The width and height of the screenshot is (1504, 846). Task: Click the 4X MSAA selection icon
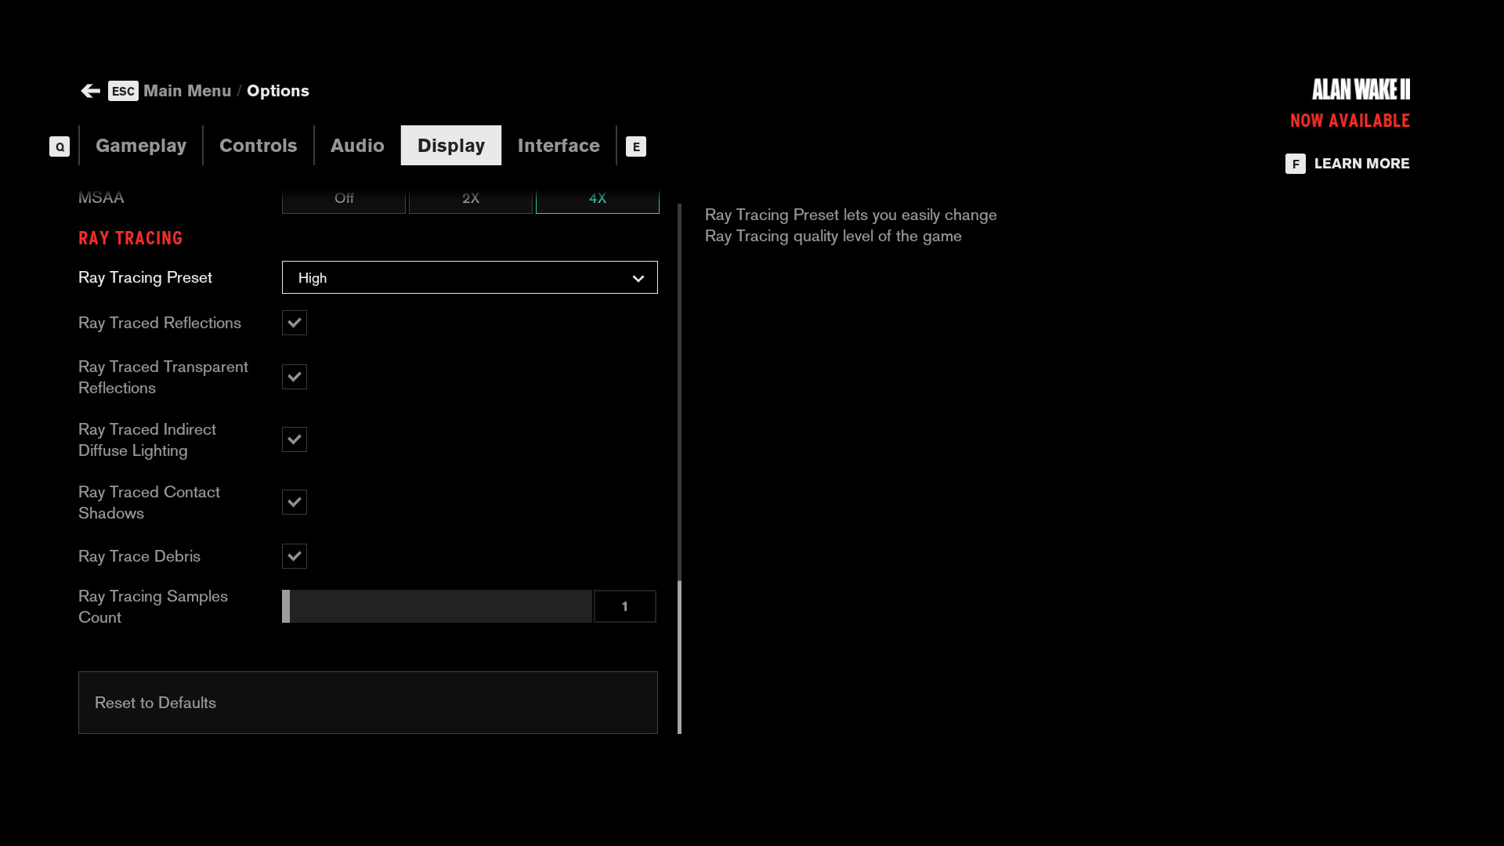597,198
